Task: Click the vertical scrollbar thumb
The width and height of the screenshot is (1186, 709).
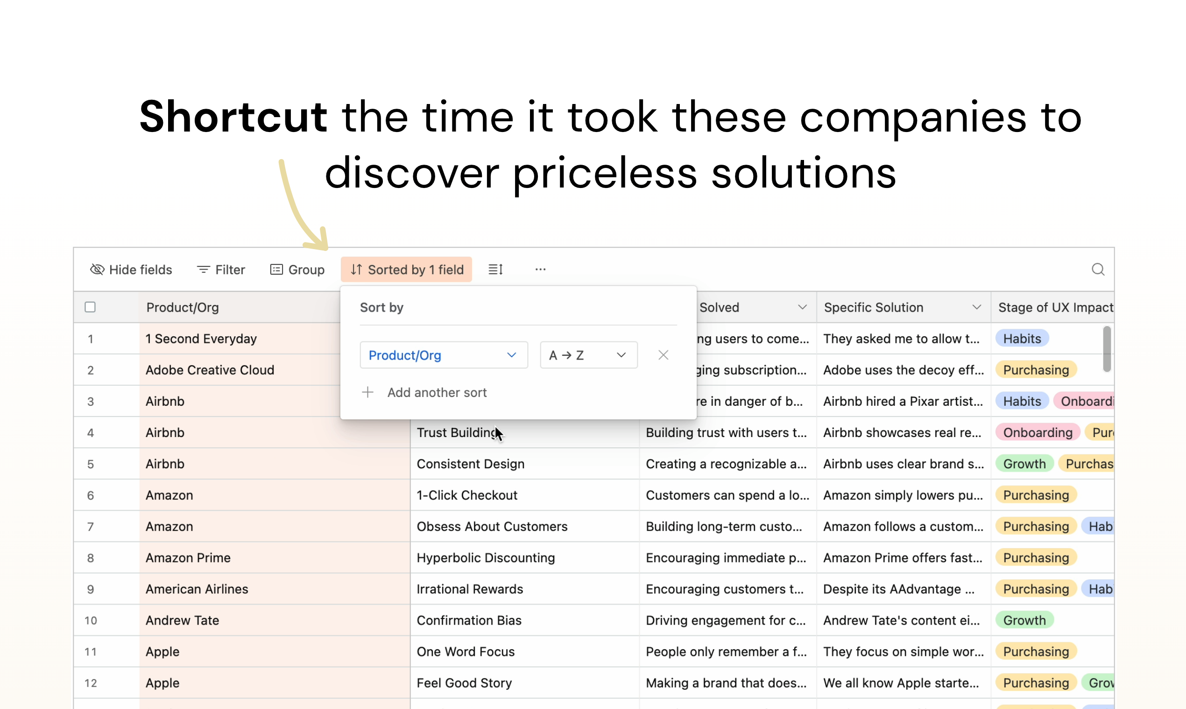Action: [x=1107, y=349]
